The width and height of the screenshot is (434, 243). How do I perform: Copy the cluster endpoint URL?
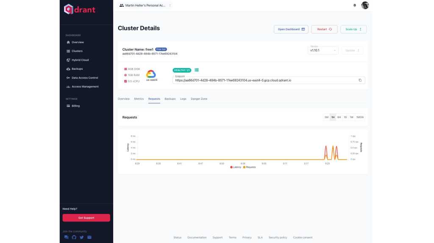[360, 80]
